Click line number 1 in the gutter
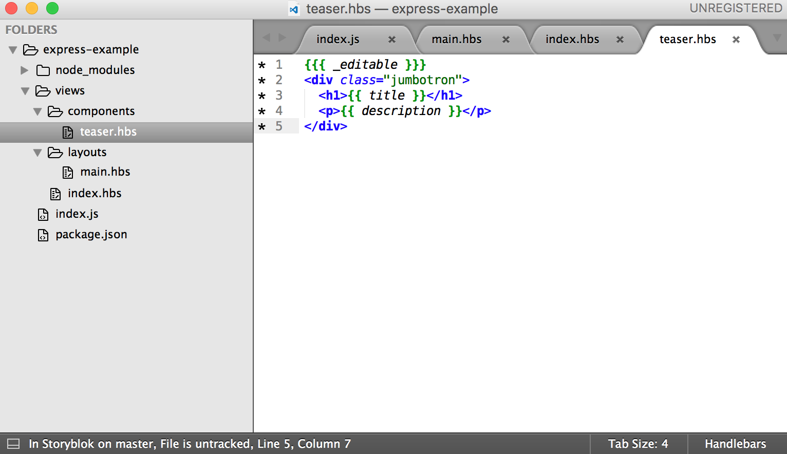This screenshot has height=454, width=787. 279,65
